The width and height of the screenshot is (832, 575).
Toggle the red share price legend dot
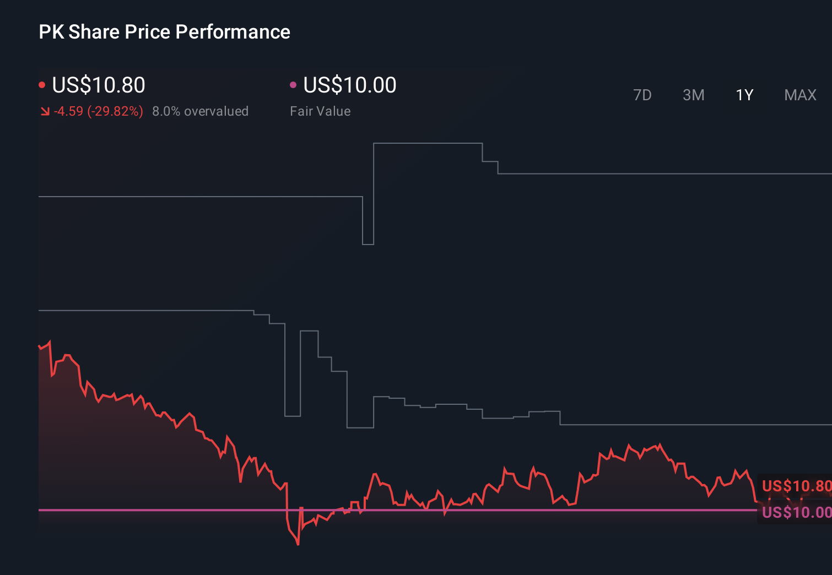42,84
